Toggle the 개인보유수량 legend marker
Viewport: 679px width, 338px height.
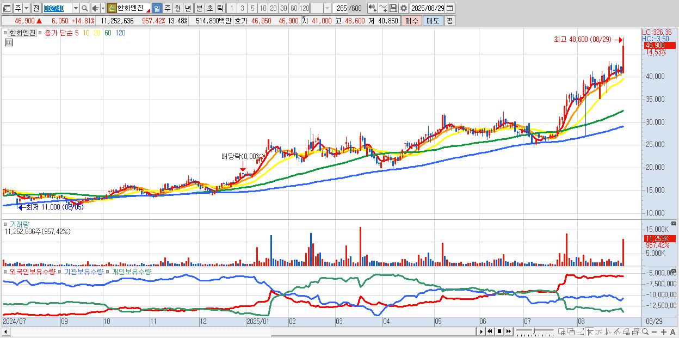pos(108,271)
